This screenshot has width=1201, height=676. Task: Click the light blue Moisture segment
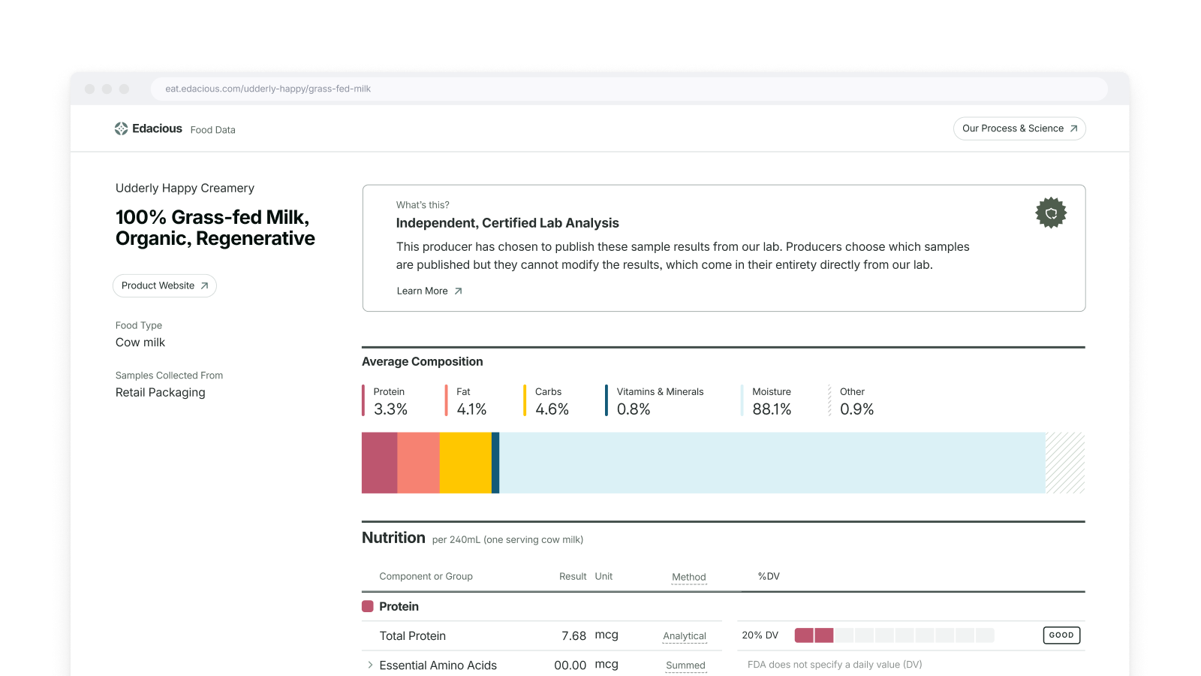tap(772, 463)
